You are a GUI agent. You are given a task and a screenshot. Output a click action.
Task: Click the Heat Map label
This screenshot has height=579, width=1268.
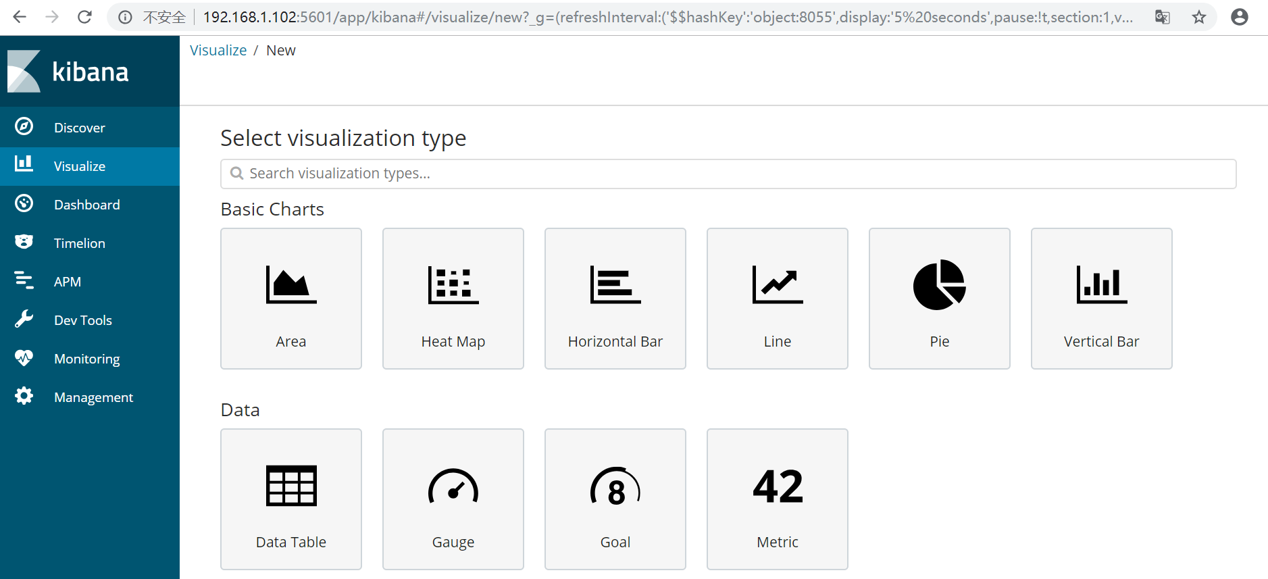pos(453,342)
